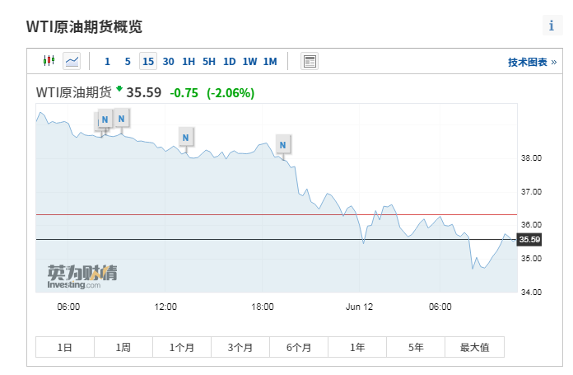Click the WTI原油期货 instrument name

(73, 92)
